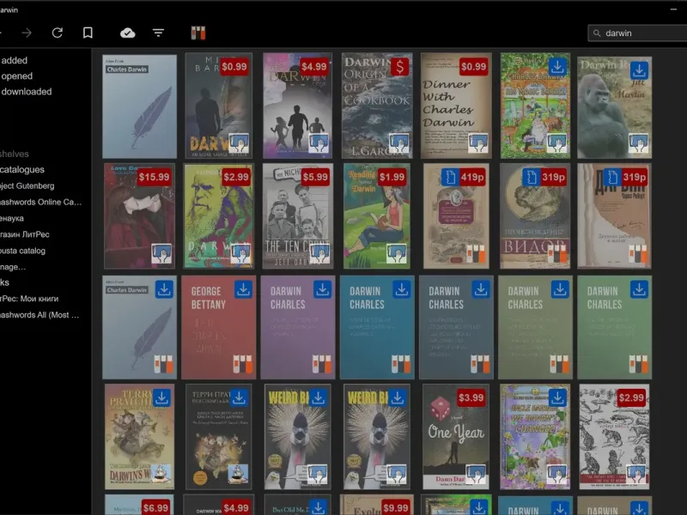Download the Darwin gorilla book by Jill Martin

[x=639, y=70]
